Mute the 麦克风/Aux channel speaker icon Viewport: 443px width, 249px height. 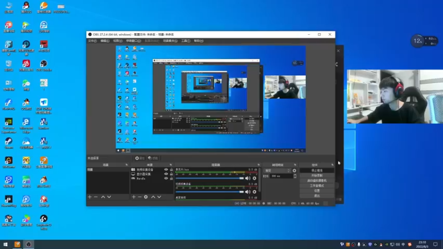point(248,178)
